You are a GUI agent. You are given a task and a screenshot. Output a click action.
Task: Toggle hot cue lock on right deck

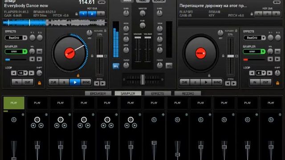pos(252,14)
